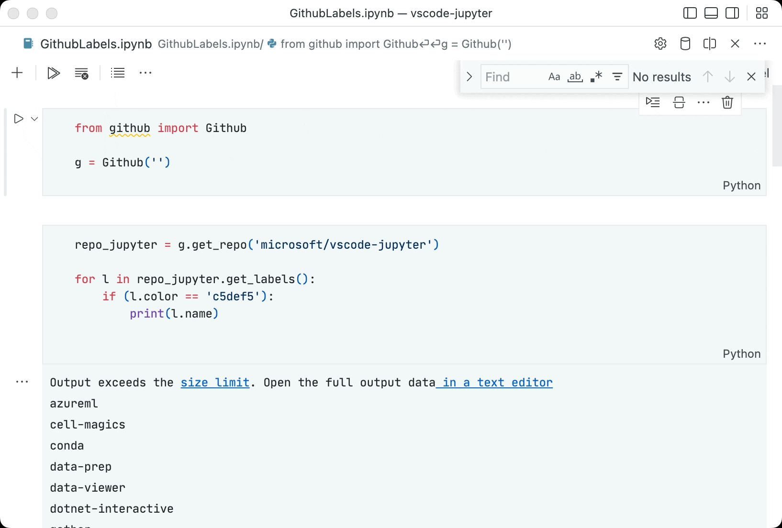
Task: Click the cell breadcrumb from github import
Action: point(390,44)
